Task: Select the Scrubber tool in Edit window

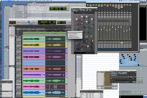Action: [x=33, y=22]
